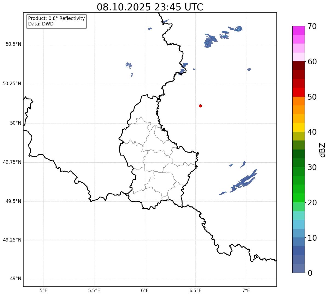Click the colorbar tick label 70

pos(312,26)
